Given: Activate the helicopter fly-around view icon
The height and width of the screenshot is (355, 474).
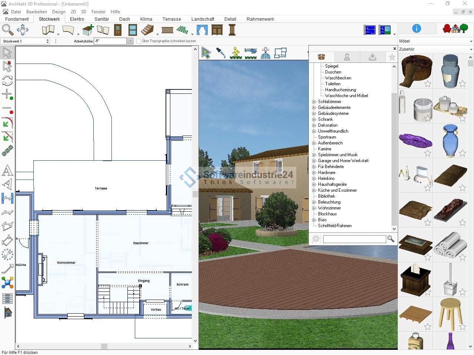Looking at the screenshot, I should tap(251, 52).
